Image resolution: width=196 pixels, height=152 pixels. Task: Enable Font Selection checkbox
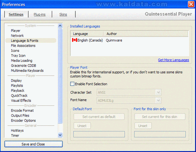tap(72, 84)
